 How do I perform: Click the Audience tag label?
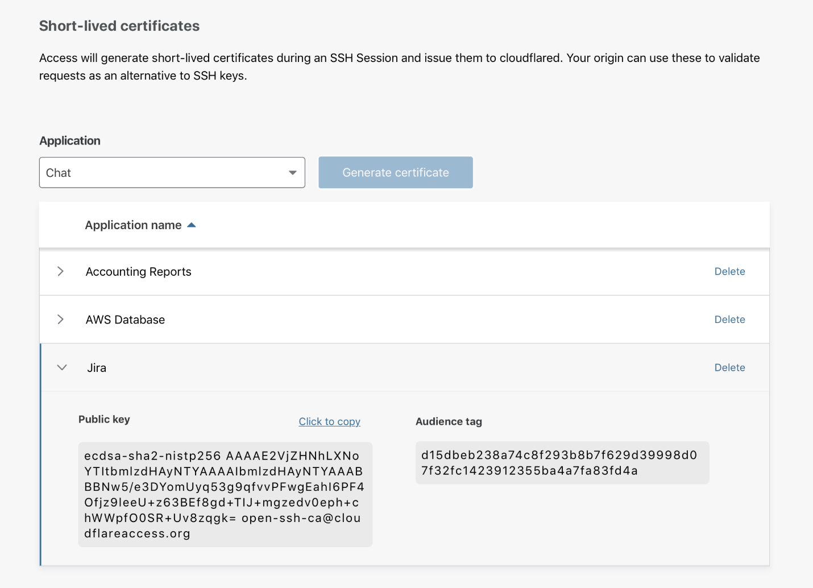[449, 421]
